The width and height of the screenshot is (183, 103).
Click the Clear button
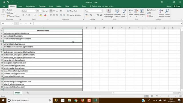click(150, 16)
